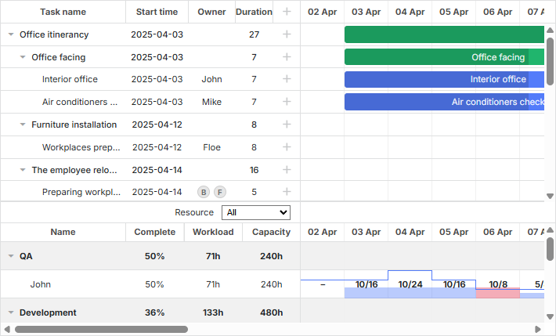Click plus icon for Air conditioners row

(287, 102)
